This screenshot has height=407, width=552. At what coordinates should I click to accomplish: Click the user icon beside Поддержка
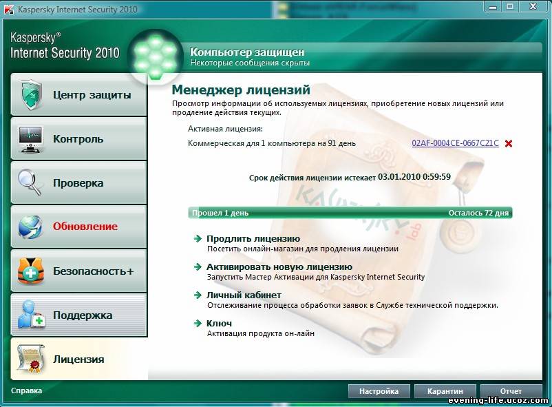(31, 315)
